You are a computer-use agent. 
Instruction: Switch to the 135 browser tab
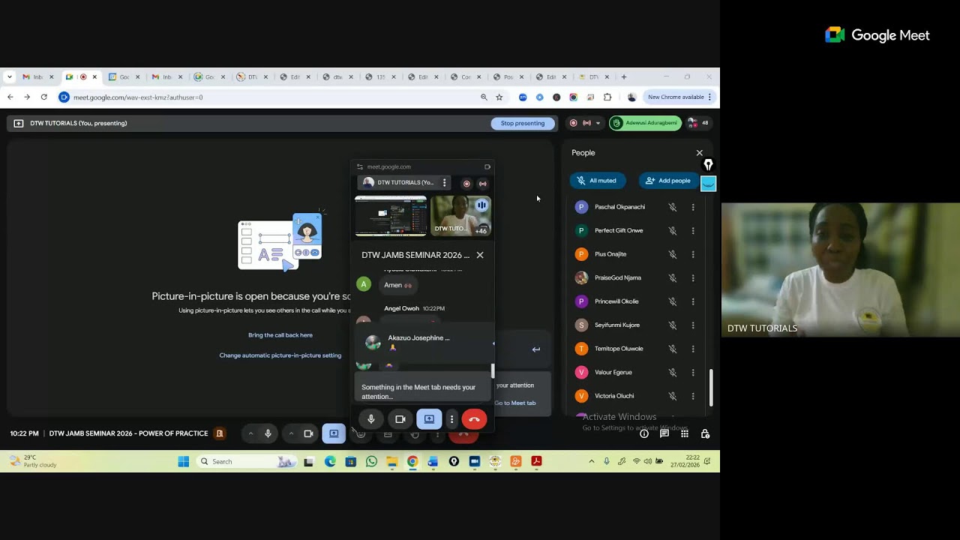[x=382, y=76]
